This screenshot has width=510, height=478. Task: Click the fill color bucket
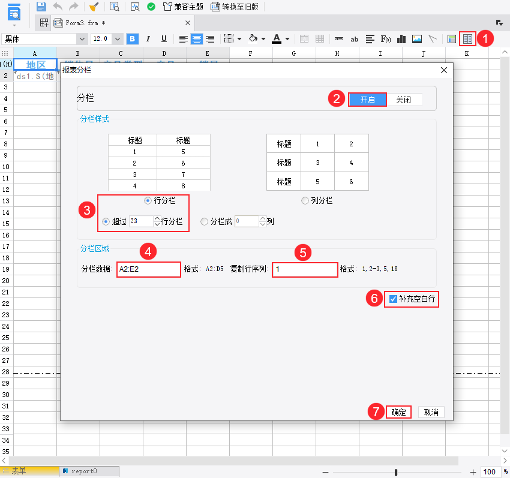tap(253, 39)
